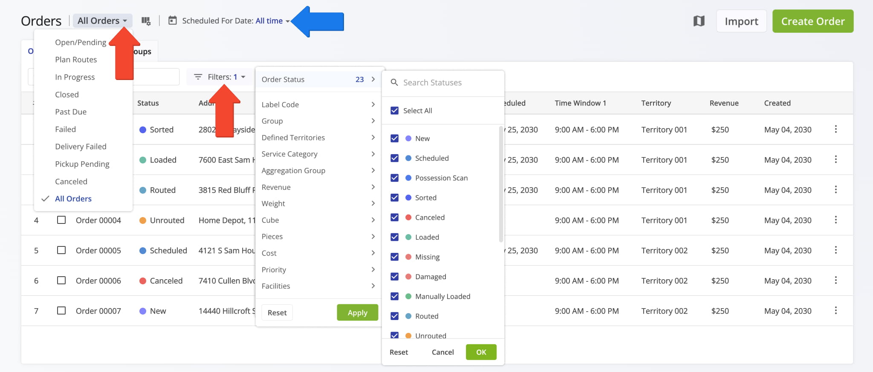Open the three-dot menu for Order 00006
This screenshot has width=873, height=372.
(835, 280)
